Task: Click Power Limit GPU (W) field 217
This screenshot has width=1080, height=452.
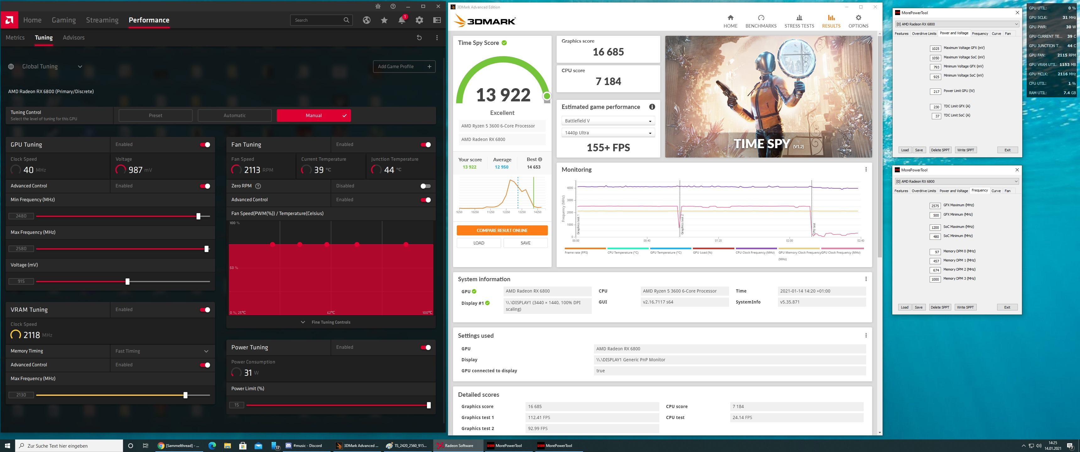Action: (935, 91)
